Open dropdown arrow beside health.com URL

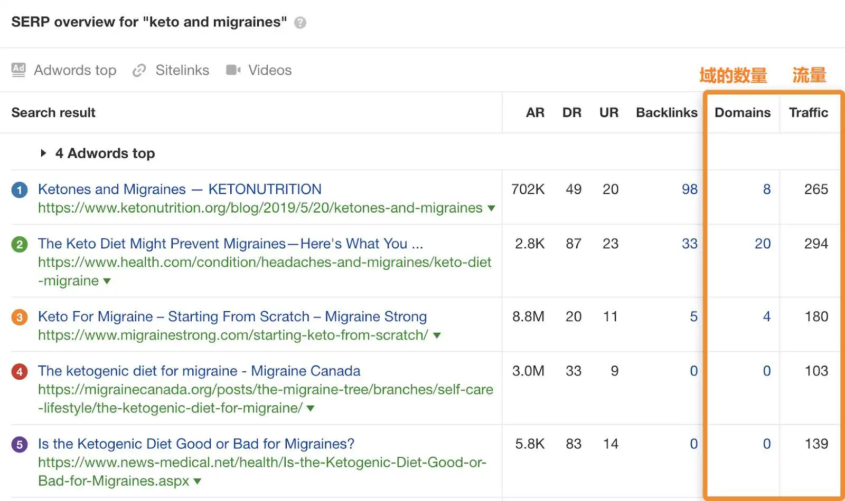tap(107, 281)
